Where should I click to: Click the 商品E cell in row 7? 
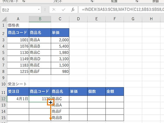[40, 65]
